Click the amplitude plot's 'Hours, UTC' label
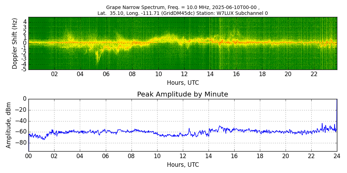Image resolution: width=347 pixels, height=173 pixels. point(183,165)
